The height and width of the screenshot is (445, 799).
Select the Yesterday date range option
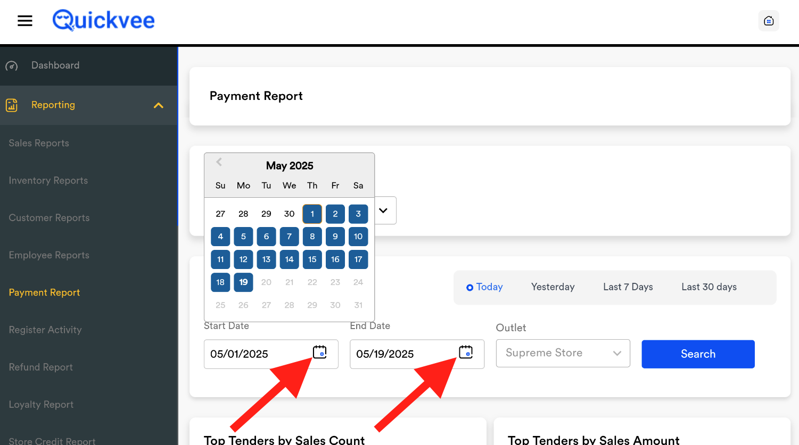pyautogui.click(x=553, y=287)
